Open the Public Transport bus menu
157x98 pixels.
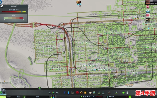pyautogui.click(x=94, y=93)
